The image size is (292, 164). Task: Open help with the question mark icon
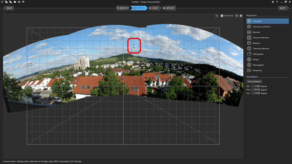point(277,2)
